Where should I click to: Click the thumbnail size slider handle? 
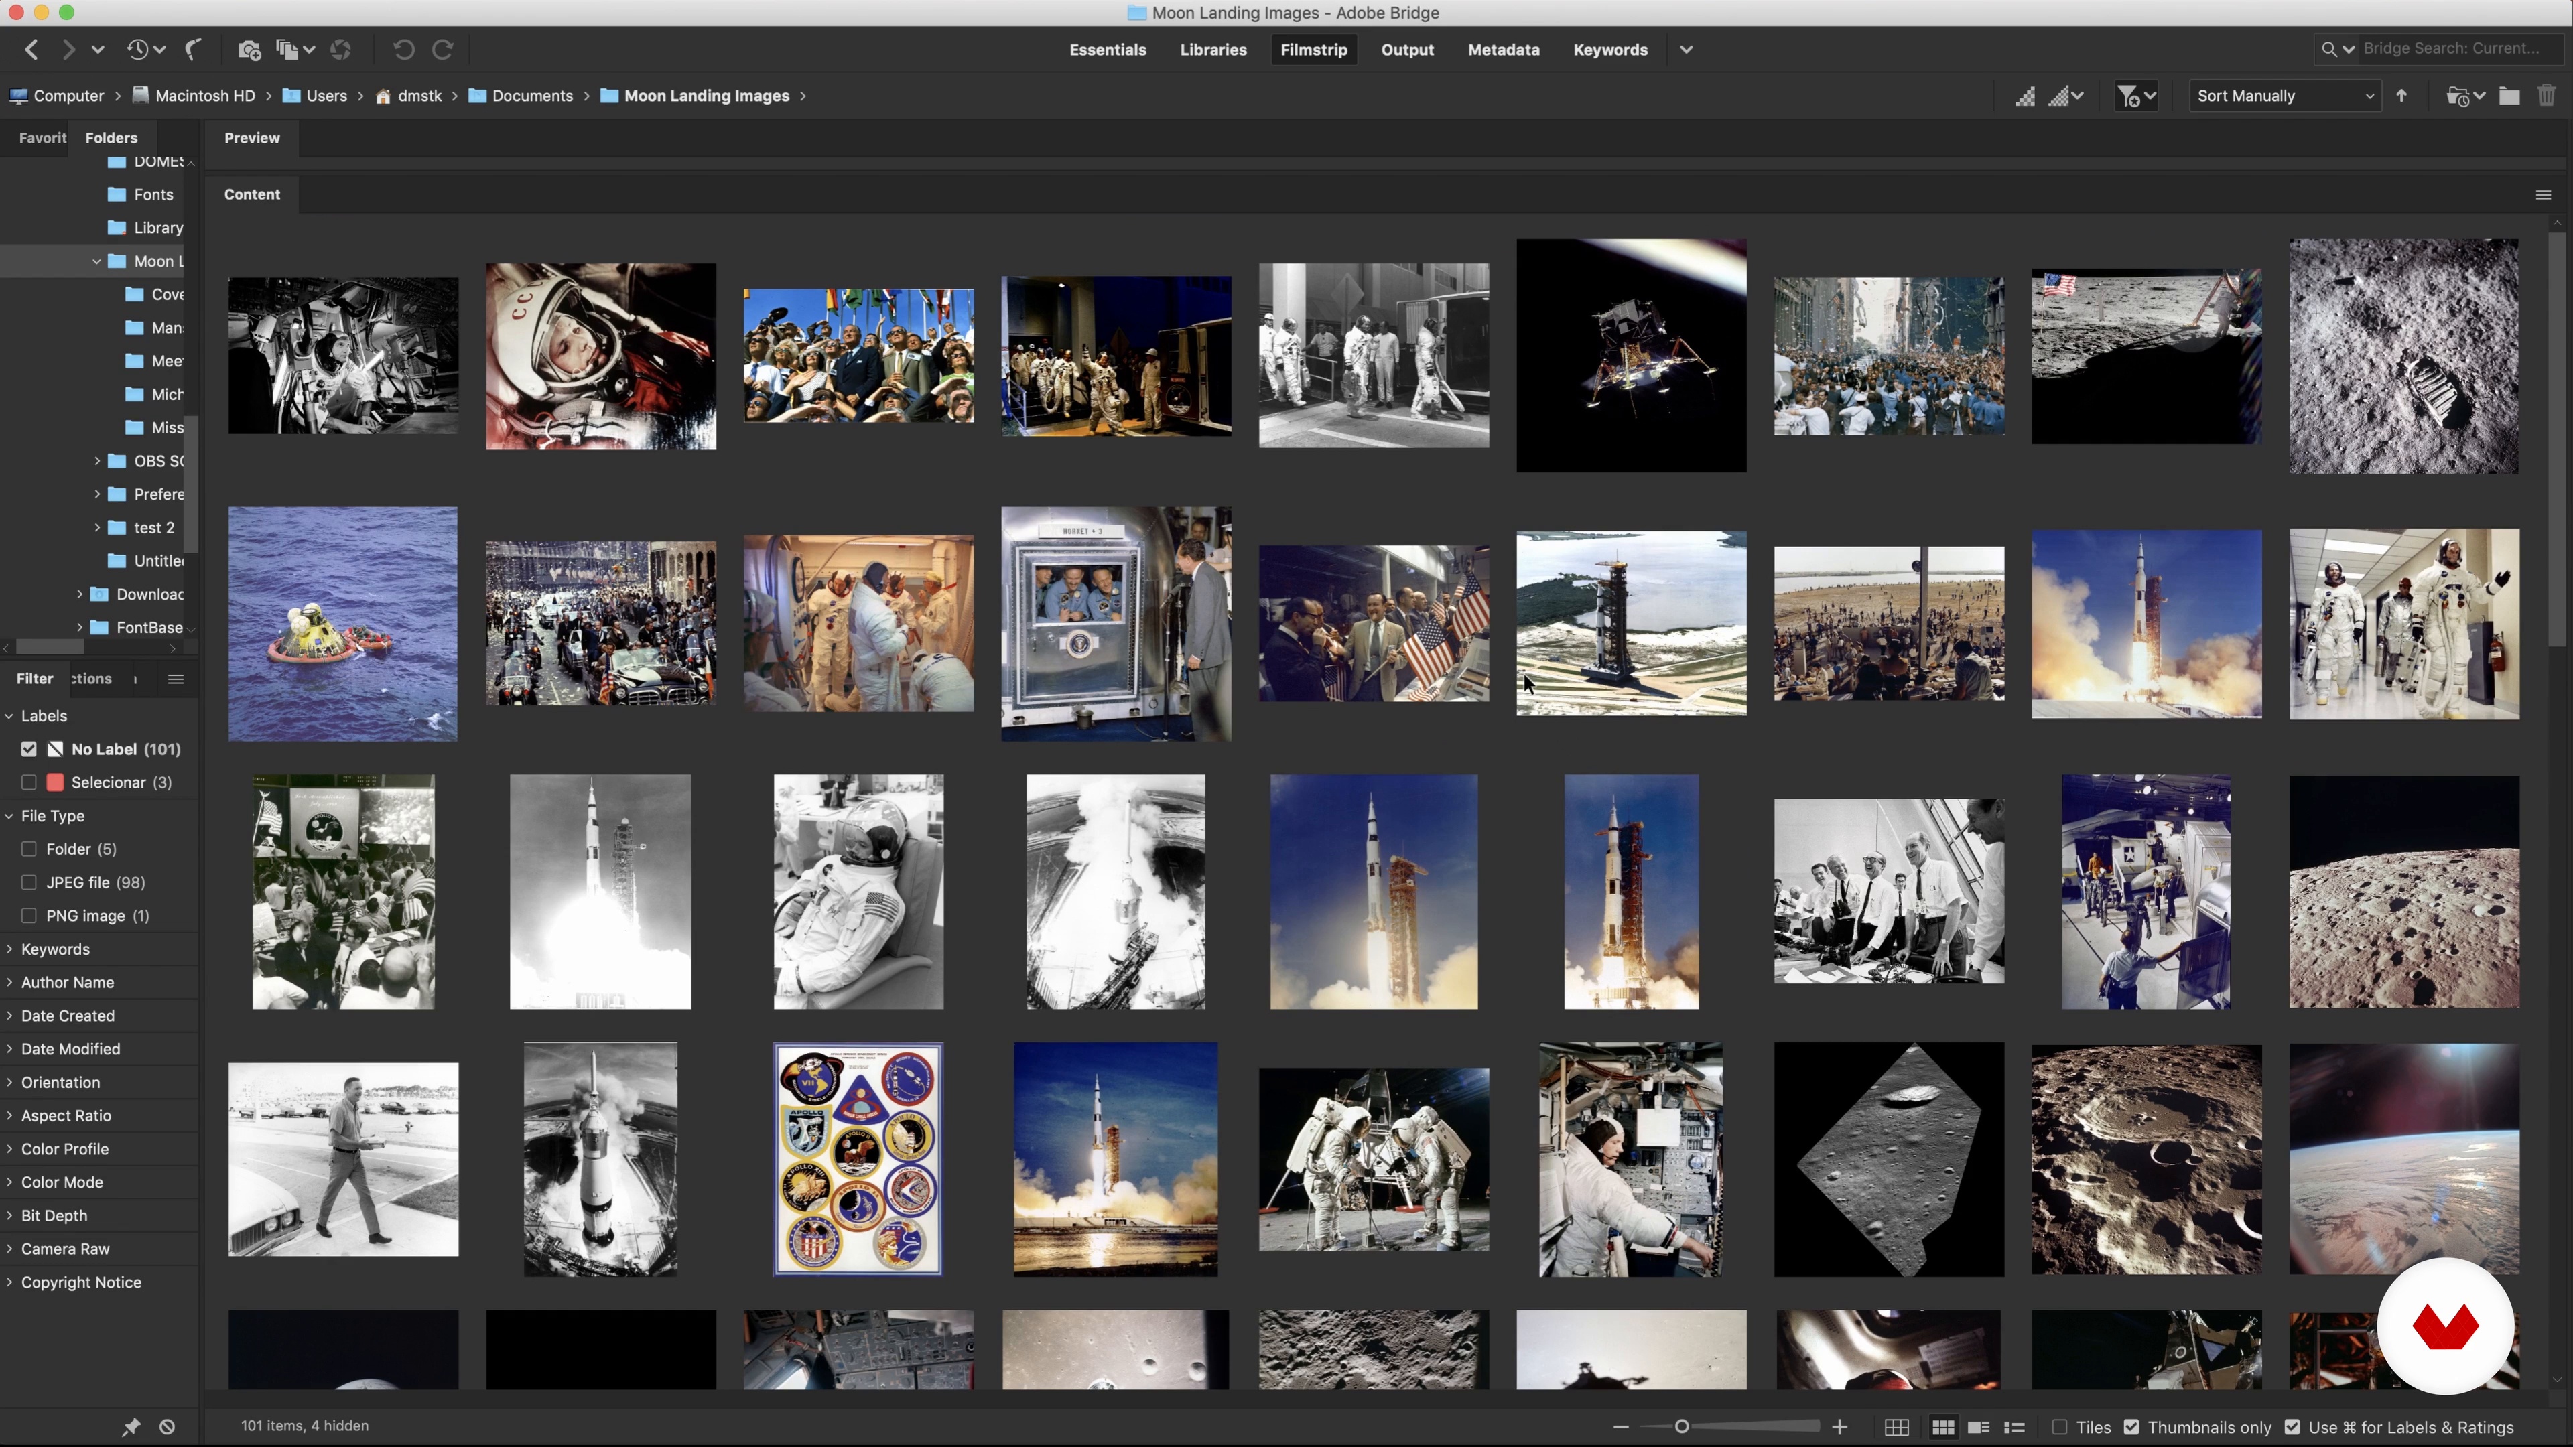(x=1682, y=1427)
